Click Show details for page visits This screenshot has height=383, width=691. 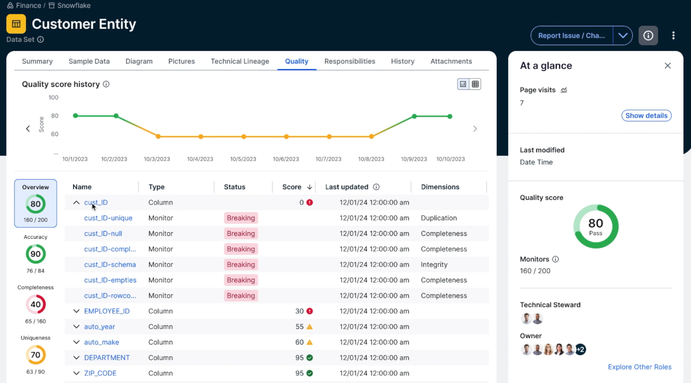(646, 115)
